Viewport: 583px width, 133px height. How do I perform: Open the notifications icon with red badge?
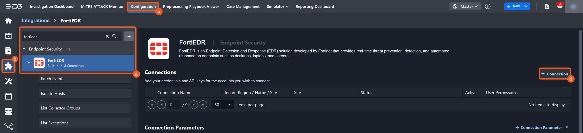[x=560, y=6]
